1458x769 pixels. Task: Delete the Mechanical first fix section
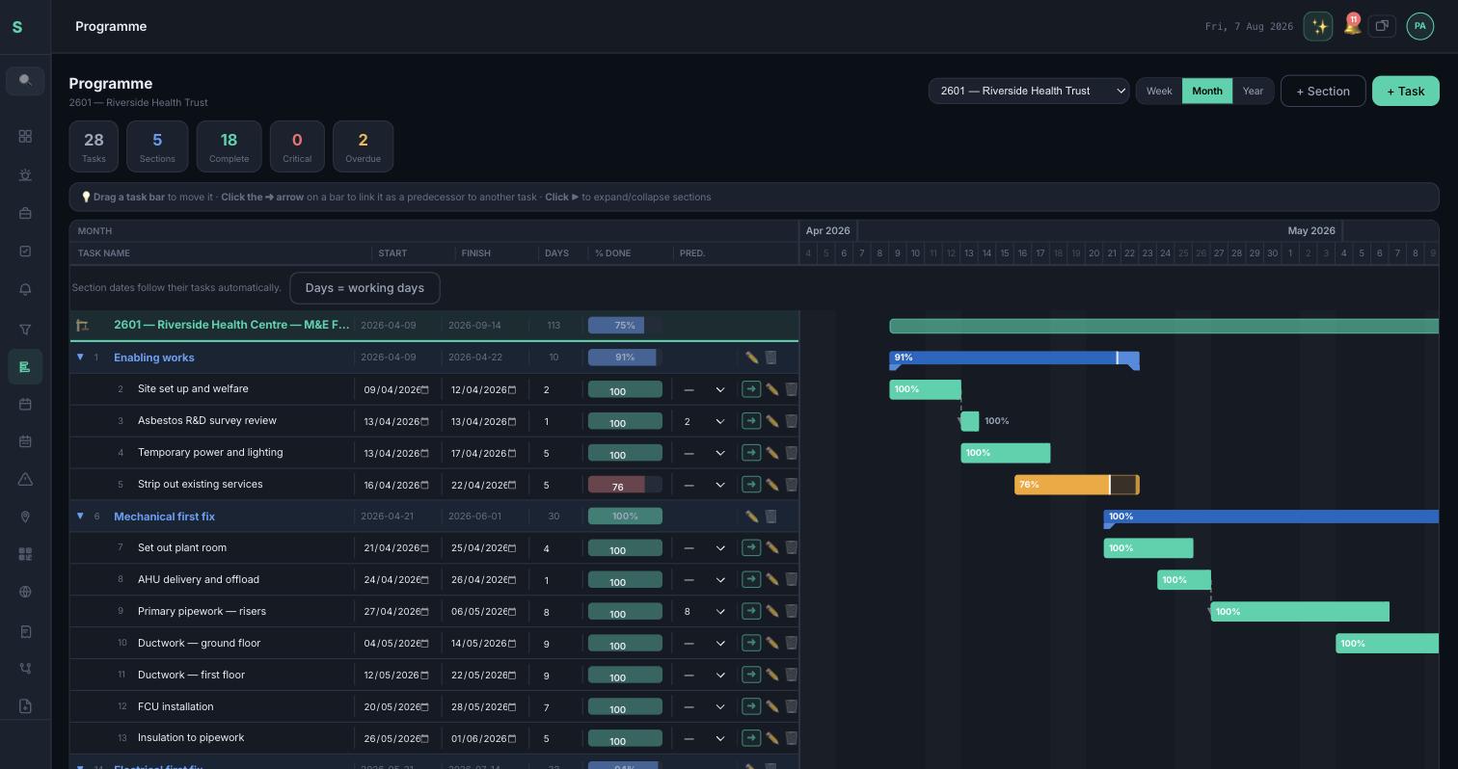[x=770, y=517]
